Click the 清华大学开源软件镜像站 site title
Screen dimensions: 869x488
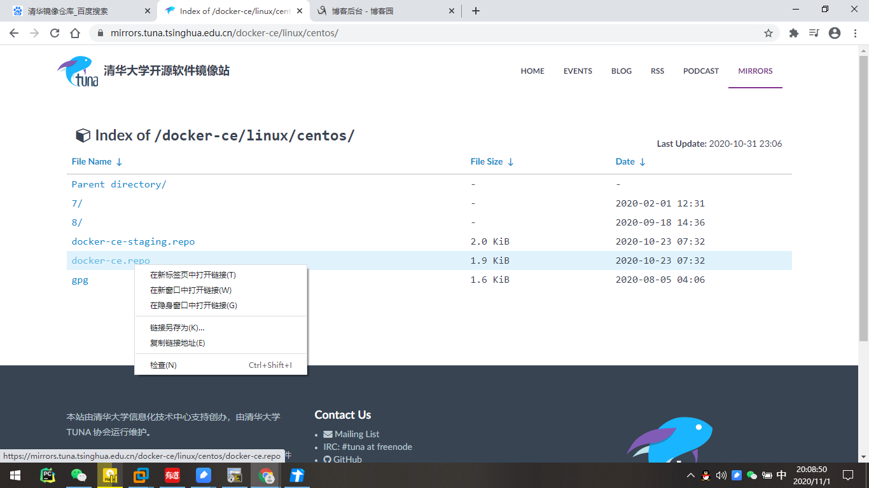point(167,71)
